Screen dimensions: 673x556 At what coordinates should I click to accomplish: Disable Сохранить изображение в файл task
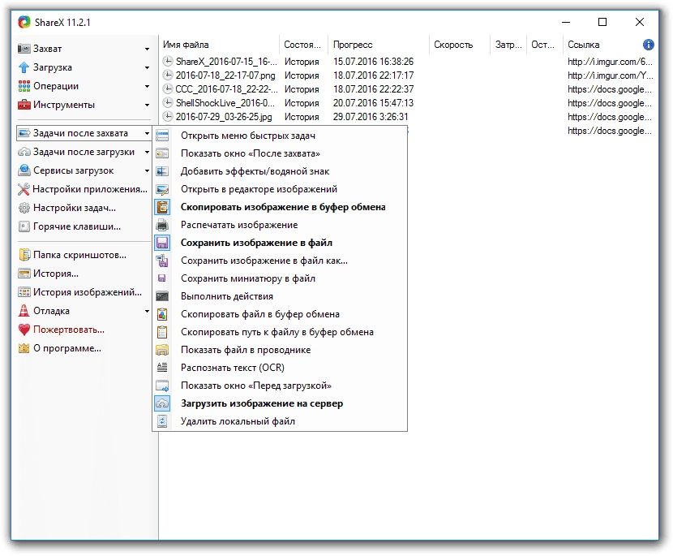279,243
